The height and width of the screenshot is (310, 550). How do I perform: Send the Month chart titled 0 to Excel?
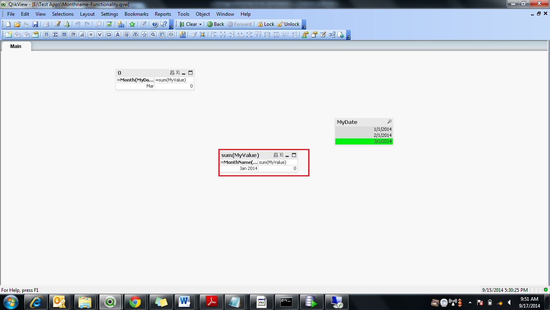(178, 73)
